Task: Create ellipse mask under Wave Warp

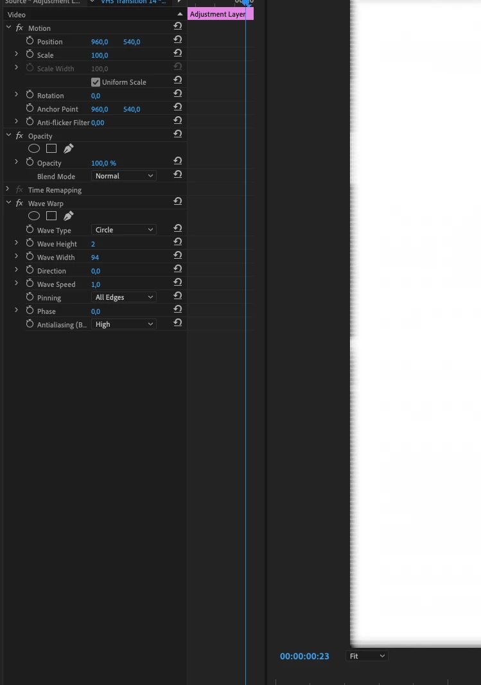Action: [x=34, y=216]
